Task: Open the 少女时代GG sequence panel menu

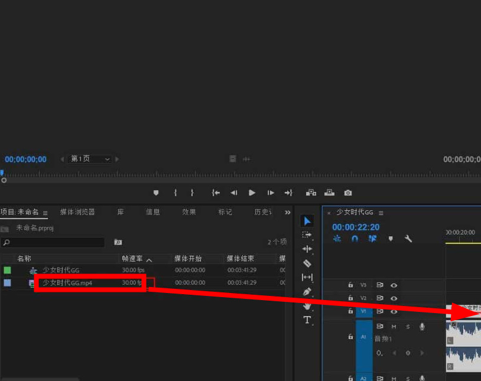Action: point(381,213)
